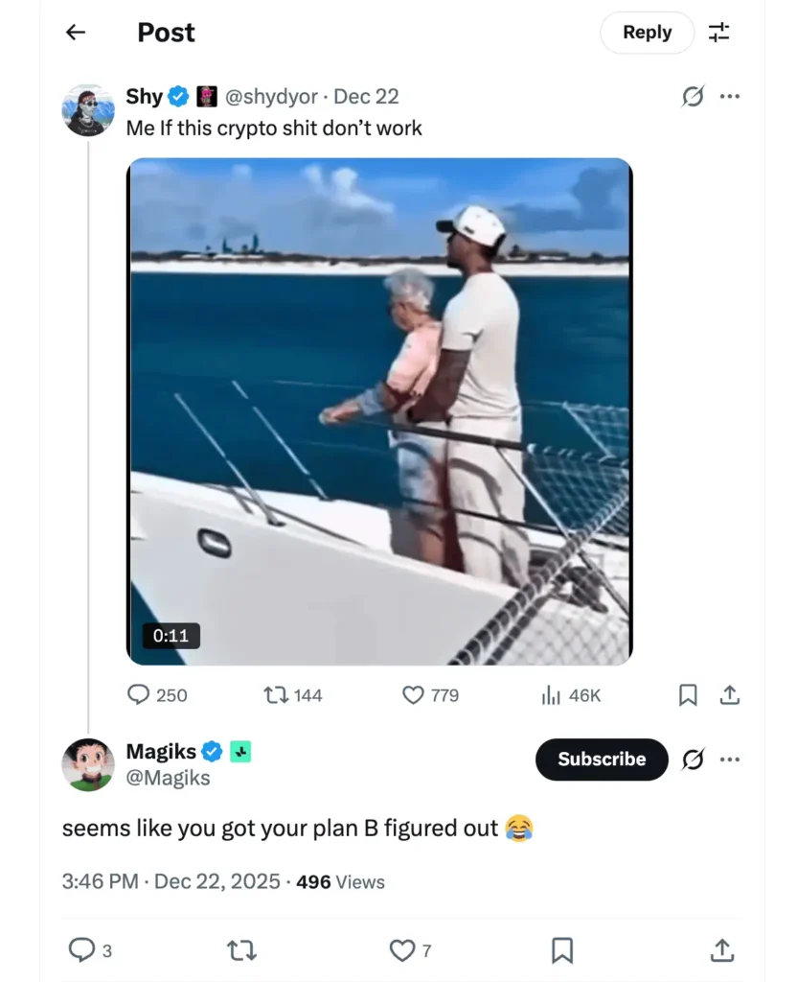
Task: Select the reply bubble icon showing 250
Action: tap(140, 694)
